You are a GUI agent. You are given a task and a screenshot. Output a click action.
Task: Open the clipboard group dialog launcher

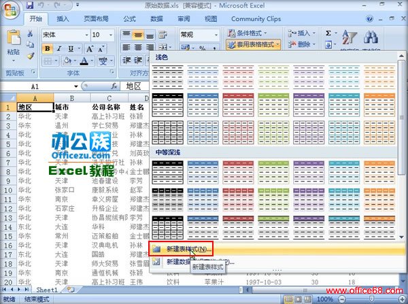33,71
